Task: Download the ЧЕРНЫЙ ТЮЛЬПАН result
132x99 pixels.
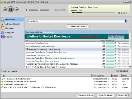Action: point(123,46)
